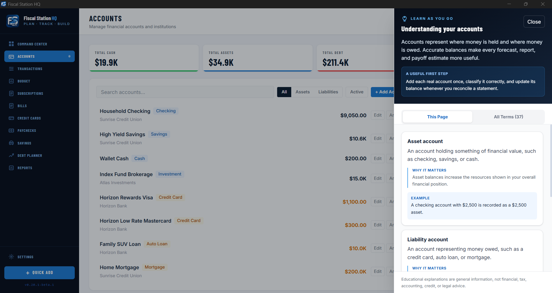
Task: Click the Quick Add button
Action: [x=39, y=273]
